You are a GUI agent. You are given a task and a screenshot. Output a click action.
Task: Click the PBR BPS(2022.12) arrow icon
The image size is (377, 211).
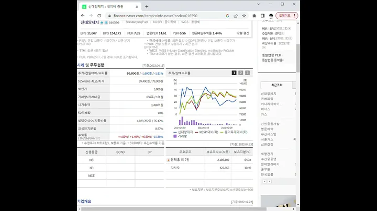[x=291, y=38]
